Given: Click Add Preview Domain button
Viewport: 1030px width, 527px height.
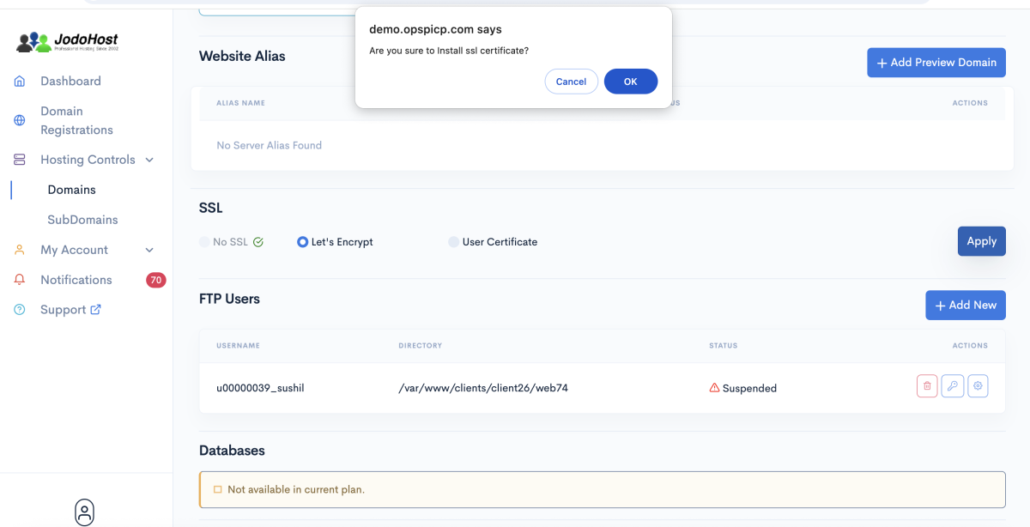Looking at the screenshot, I should coord(936,63).
